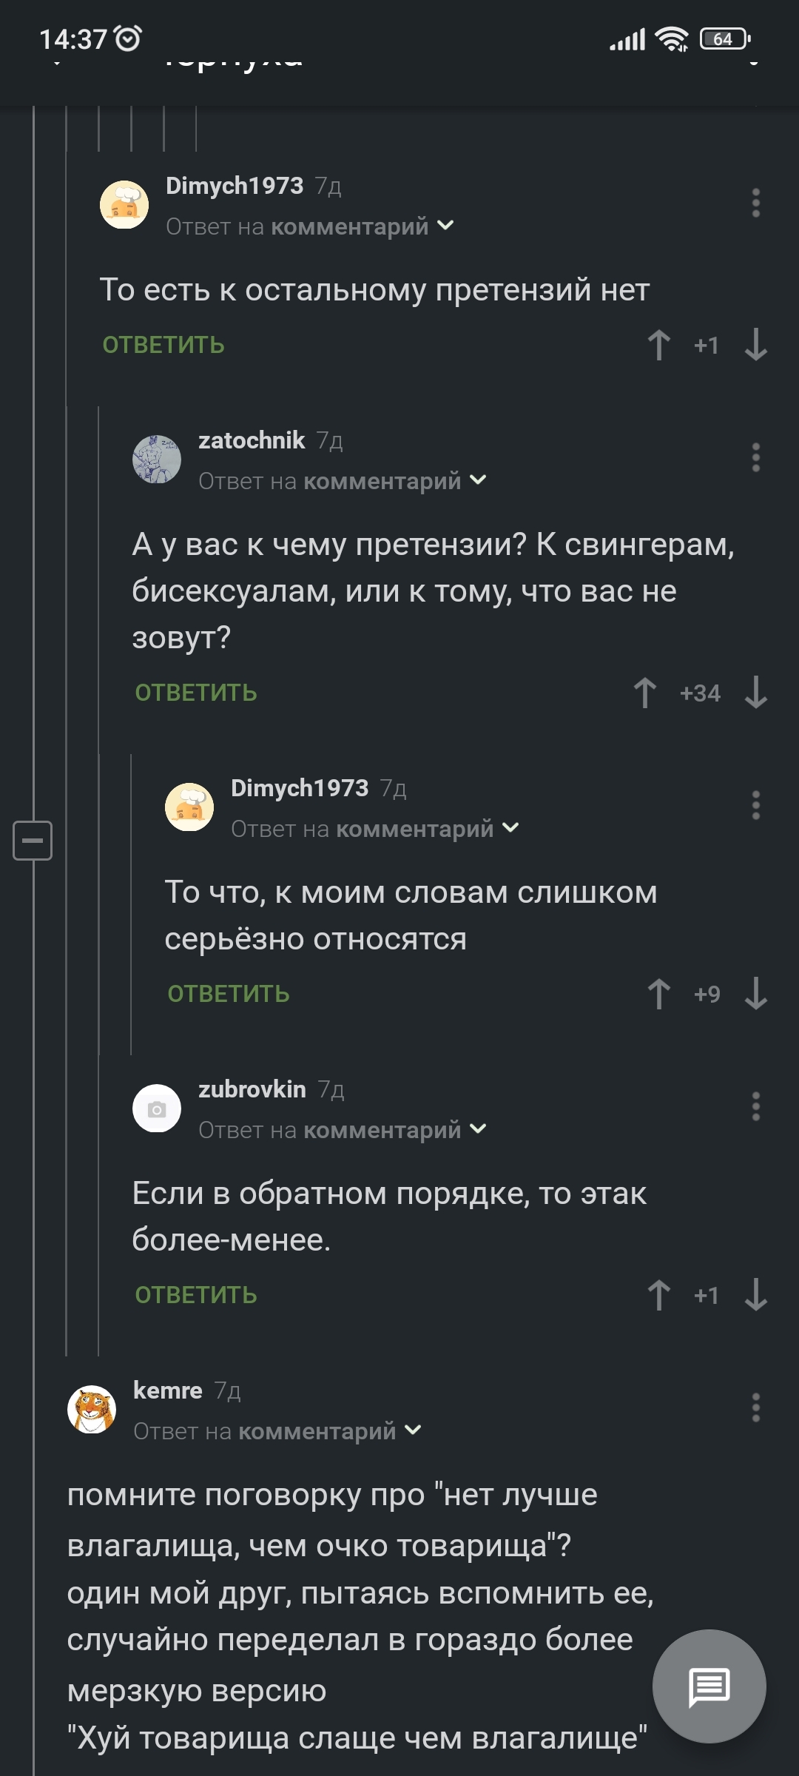Downvote zatochnik's comment with +34 rating
799x1776 pixels.
click(x=755, y=693)
